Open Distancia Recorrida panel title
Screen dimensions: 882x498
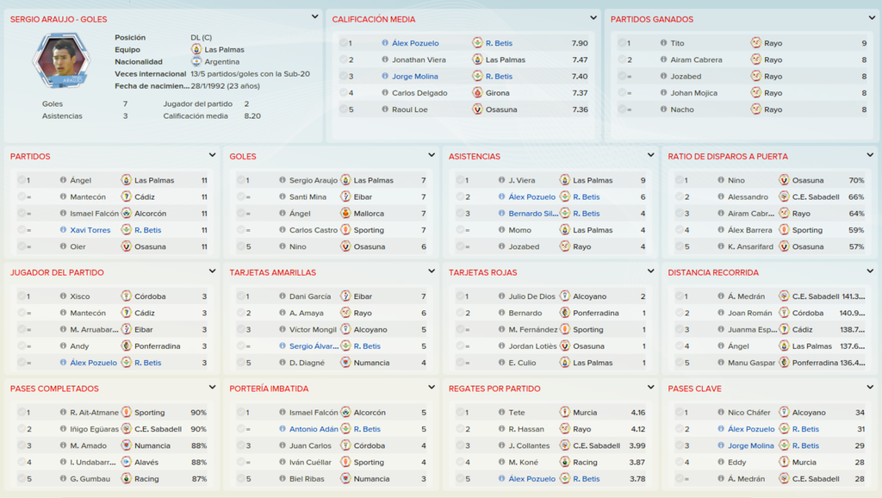click(x=712, y=272)
